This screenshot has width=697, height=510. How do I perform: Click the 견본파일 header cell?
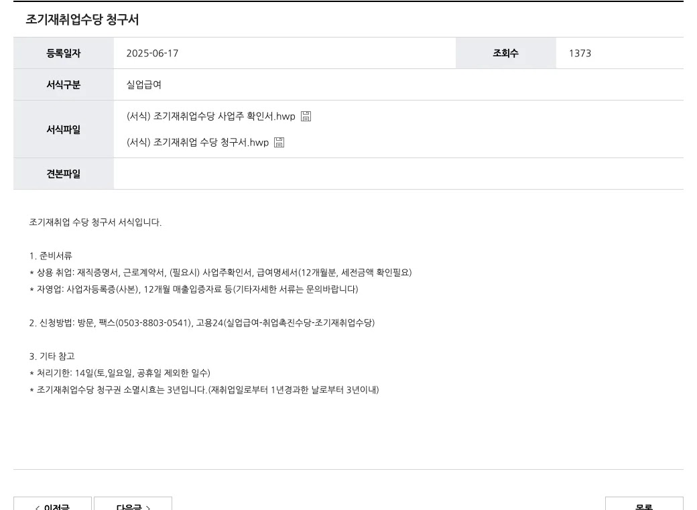pos(64,174)
